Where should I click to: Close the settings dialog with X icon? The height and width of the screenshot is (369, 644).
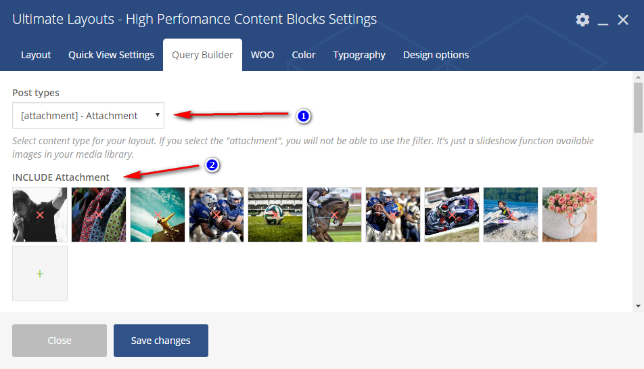coord(624,20)
